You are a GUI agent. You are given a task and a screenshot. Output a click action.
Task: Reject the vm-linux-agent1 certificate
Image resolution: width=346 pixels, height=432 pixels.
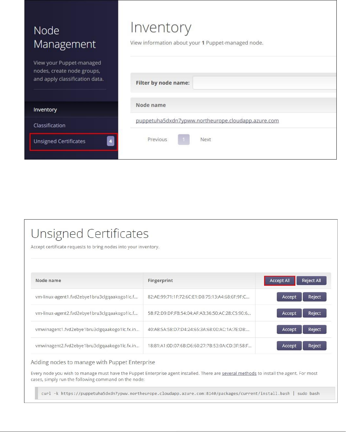314,297
